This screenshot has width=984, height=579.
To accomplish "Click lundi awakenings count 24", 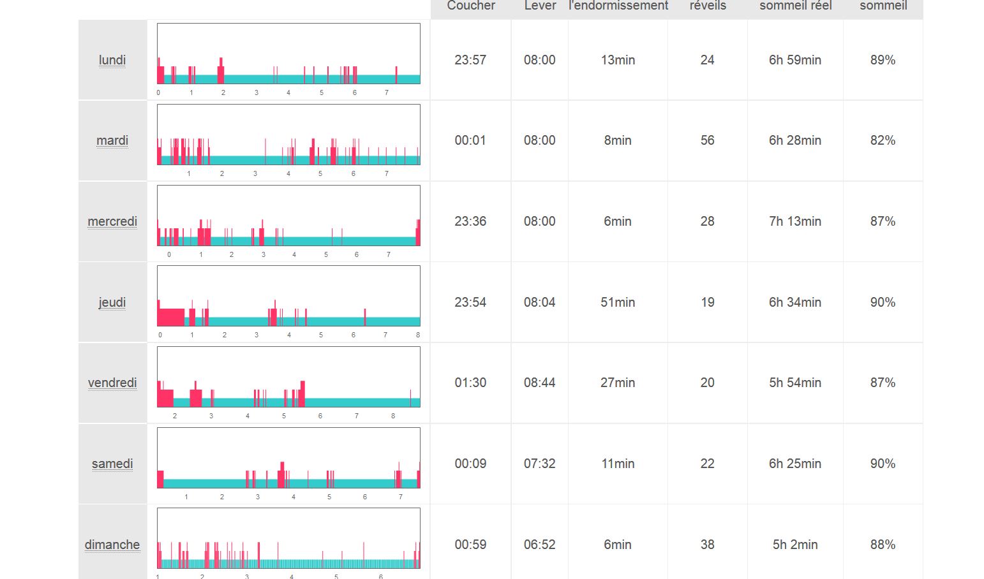I will 707,60.
